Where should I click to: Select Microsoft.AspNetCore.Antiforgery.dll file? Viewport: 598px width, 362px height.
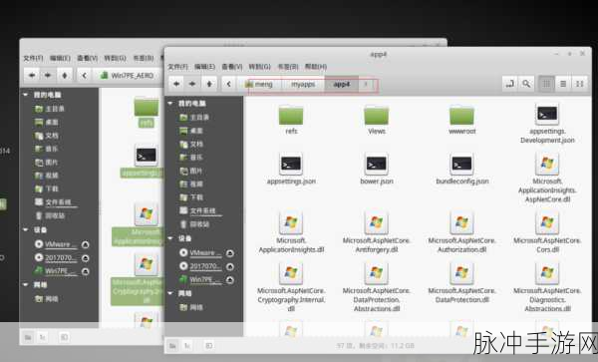(x=377, y=232)
